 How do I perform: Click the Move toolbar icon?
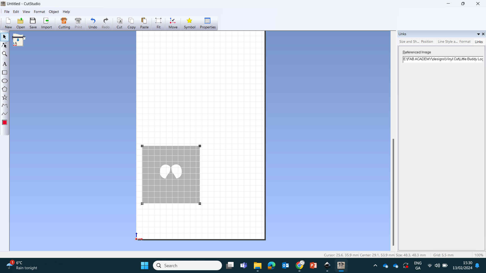tap(173, 23)
